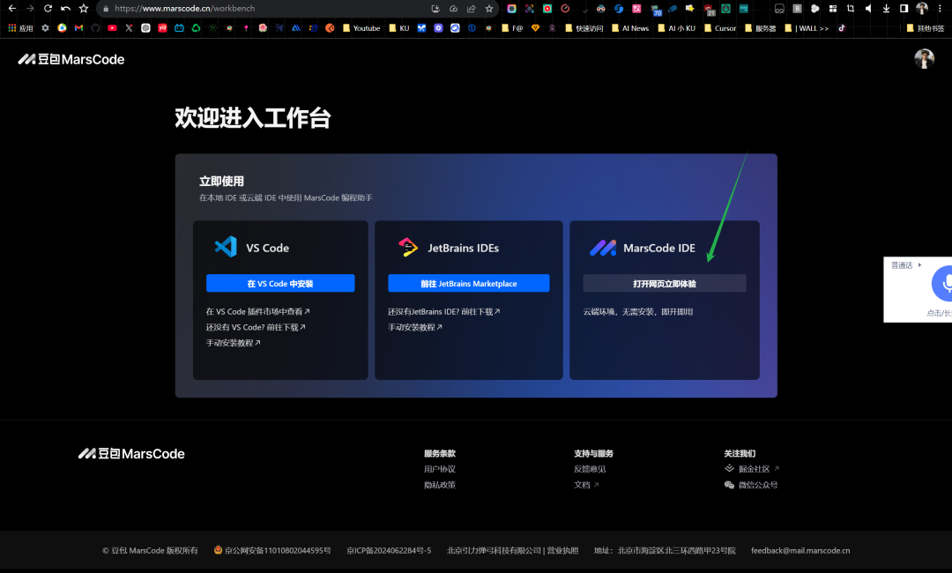This screenshot has width=952, height=573.
Task: Open the Youtube bookmarks folder
Action: coord(361,28)
